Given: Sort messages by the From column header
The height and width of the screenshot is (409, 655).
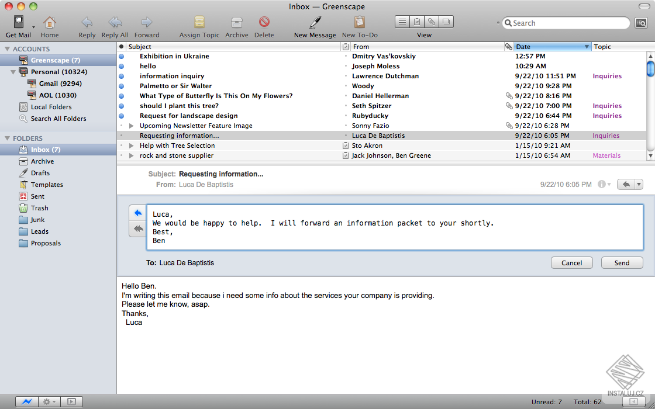Looking at the screenshot, I should tap(427, 47).
